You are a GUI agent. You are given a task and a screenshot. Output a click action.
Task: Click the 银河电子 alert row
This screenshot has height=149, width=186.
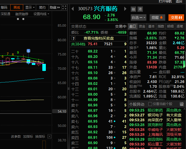click(155, 115)
